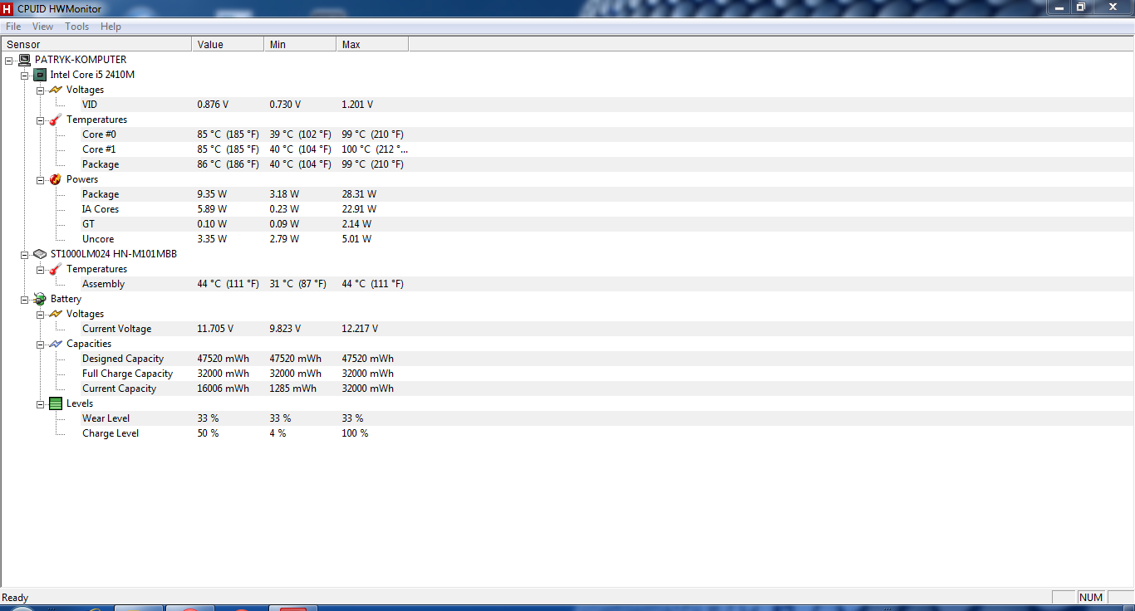
Task: Click the Capacities graph icon
Action: pos(56,344)
